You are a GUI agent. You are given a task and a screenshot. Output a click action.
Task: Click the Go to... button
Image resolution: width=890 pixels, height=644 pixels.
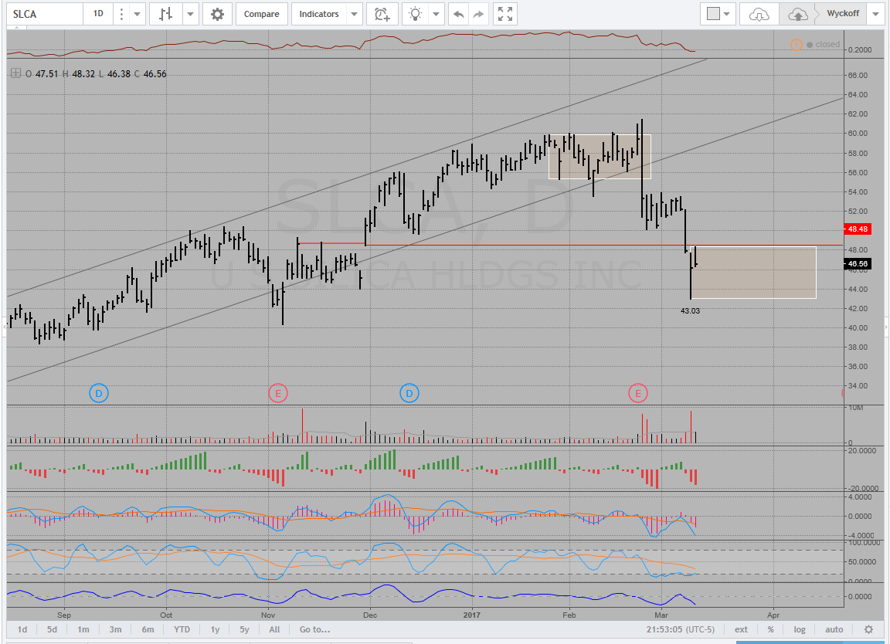(314, 629)
